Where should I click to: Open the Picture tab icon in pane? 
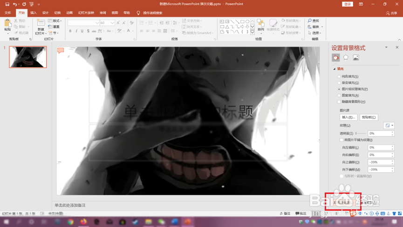tap(355, 58)
